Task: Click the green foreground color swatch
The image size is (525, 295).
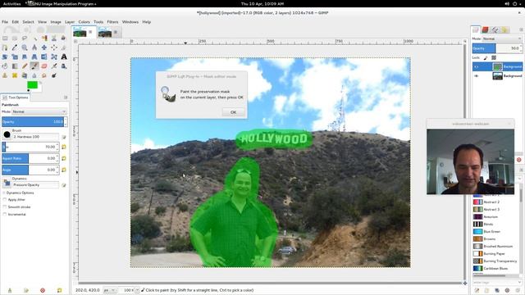Action: coord(32,85)
